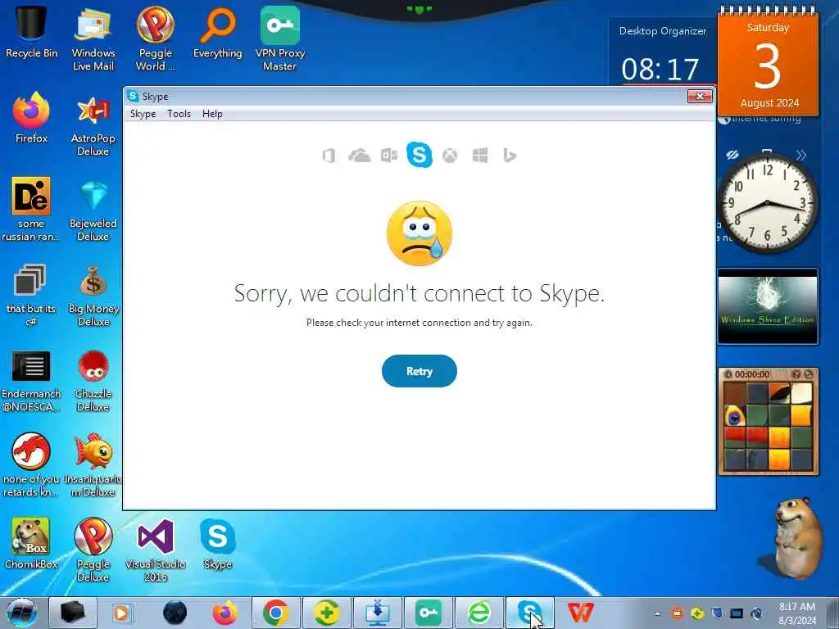Click the orange tray icon
This screenshot has width=839, height=629.
tap(678, 613)
